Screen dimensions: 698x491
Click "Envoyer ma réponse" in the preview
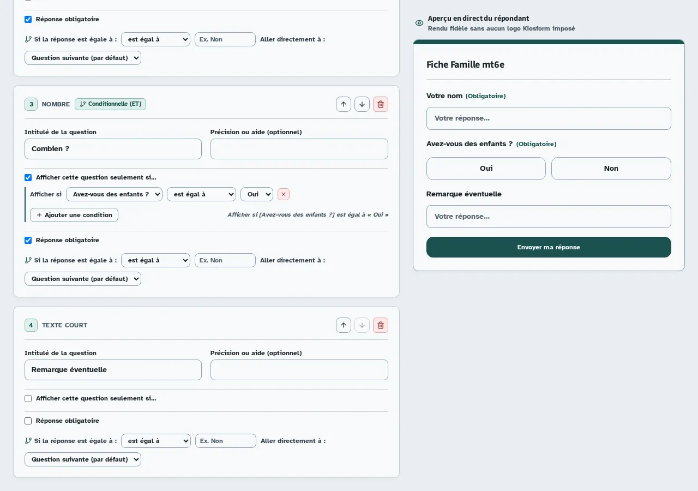pyautogui.click(x=549, y=247)
